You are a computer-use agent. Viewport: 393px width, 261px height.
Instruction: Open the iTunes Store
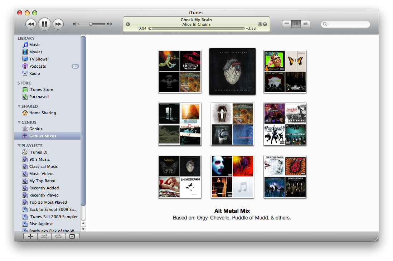48,90
